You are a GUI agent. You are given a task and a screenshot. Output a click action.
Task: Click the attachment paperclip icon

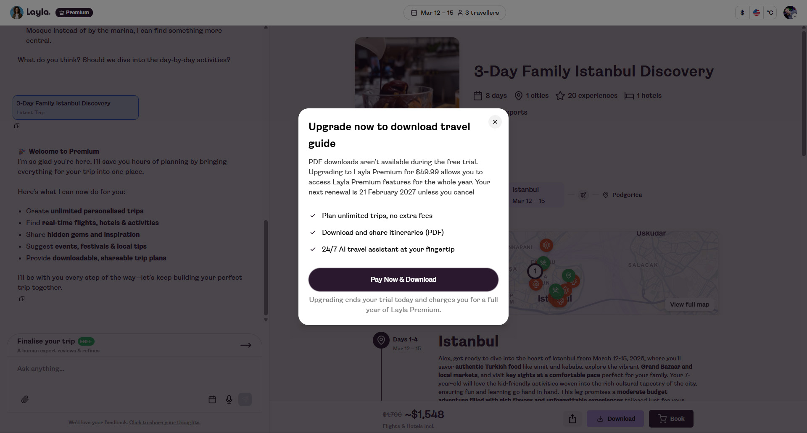pos(25,399)
